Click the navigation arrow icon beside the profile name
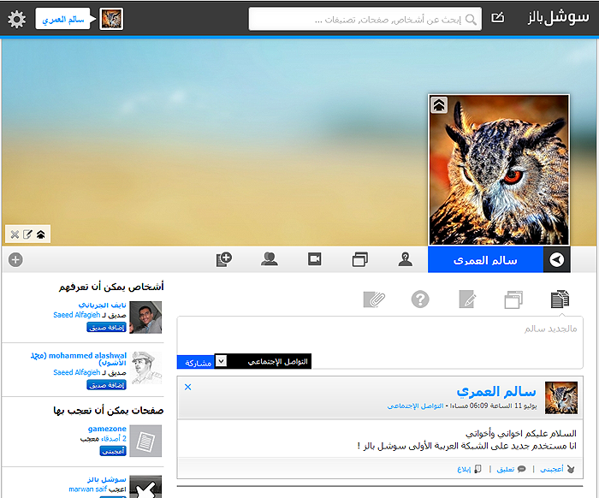Screen dimensions: 599x498 [x=556, y=259]
